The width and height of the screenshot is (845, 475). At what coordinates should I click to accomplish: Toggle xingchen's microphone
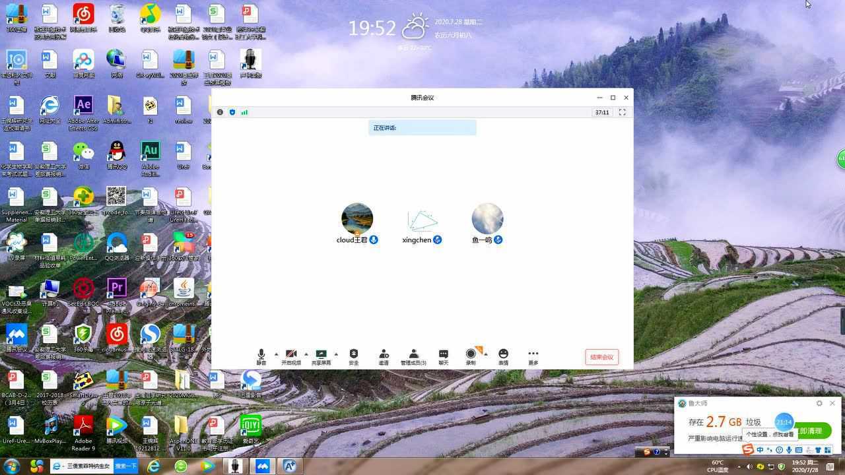click(x=437, y=240)
